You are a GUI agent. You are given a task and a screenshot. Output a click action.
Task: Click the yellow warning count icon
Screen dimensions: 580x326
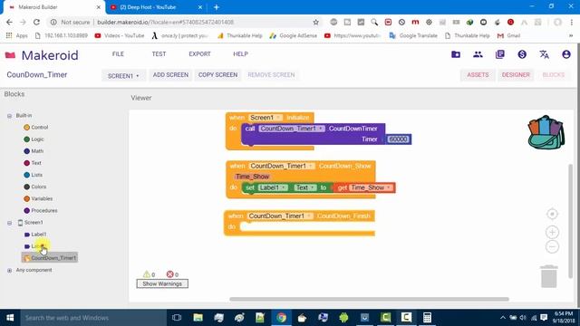point(147,273)
